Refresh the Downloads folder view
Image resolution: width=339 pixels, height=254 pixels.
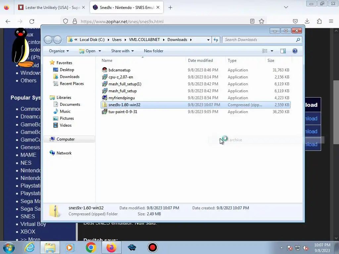(x=216, y=40)
